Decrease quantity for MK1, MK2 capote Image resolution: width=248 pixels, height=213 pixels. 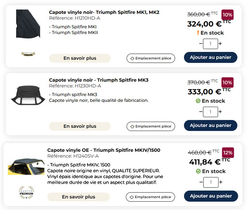[201, 44]
